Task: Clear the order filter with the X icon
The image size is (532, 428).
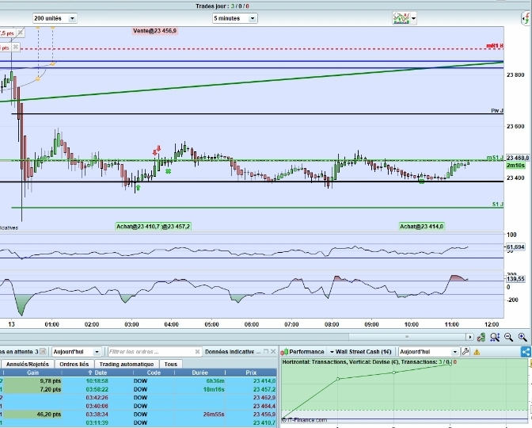Action: tap(197, 352)
